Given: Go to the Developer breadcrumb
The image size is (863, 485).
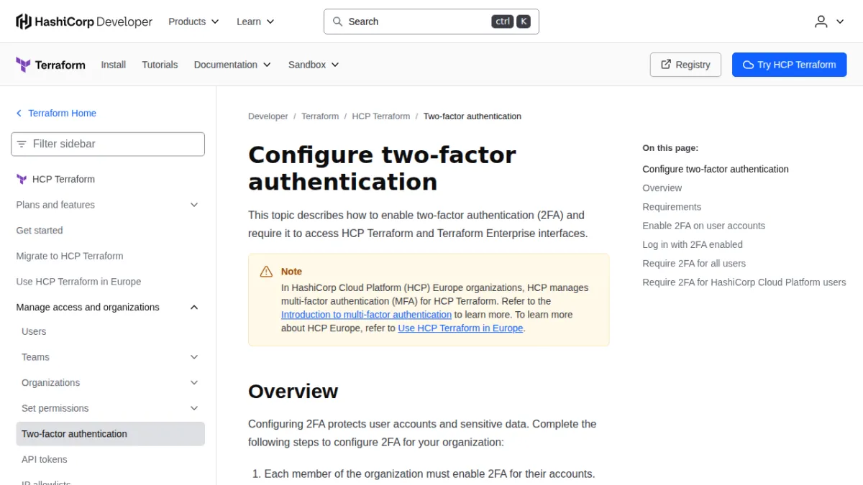Looking at the screenshot, I should click(x=268, y=116).
